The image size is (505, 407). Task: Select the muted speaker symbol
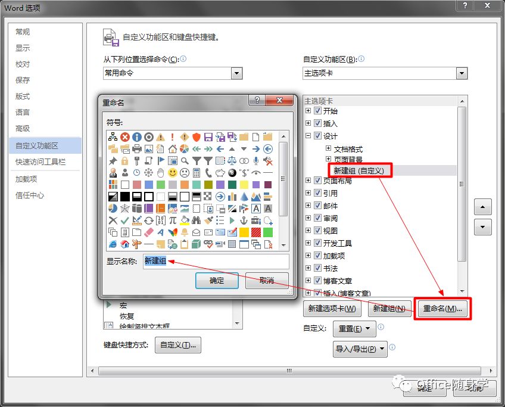pos(267,161)
